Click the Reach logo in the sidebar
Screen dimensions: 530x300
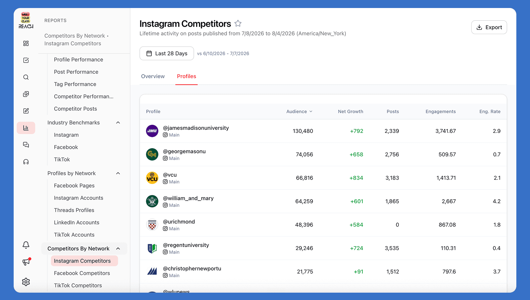point(26,20)
